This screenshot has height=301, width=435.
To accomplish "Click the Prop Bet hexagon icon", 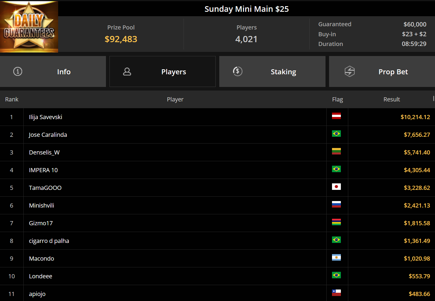I will click(x=350, y=71).
